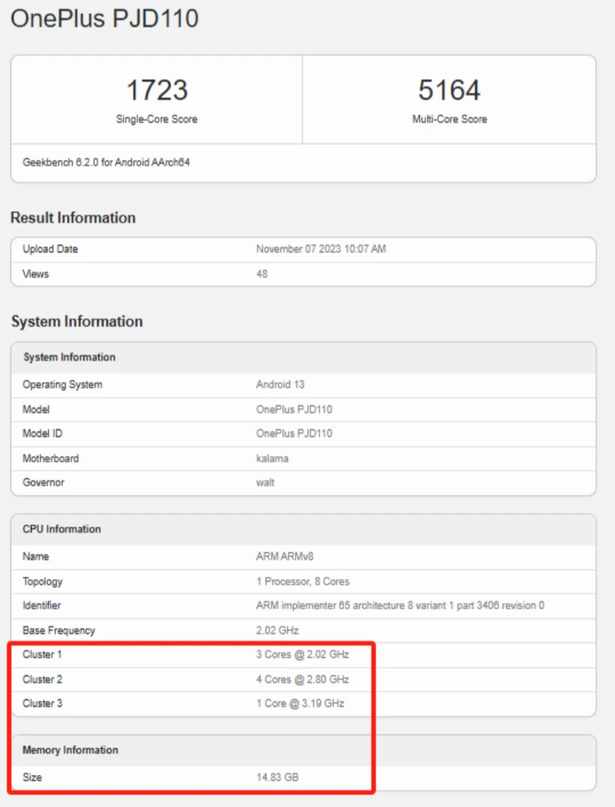Select the Android 13 value
This screenshot has height=807, width=615.
[280, 385]
